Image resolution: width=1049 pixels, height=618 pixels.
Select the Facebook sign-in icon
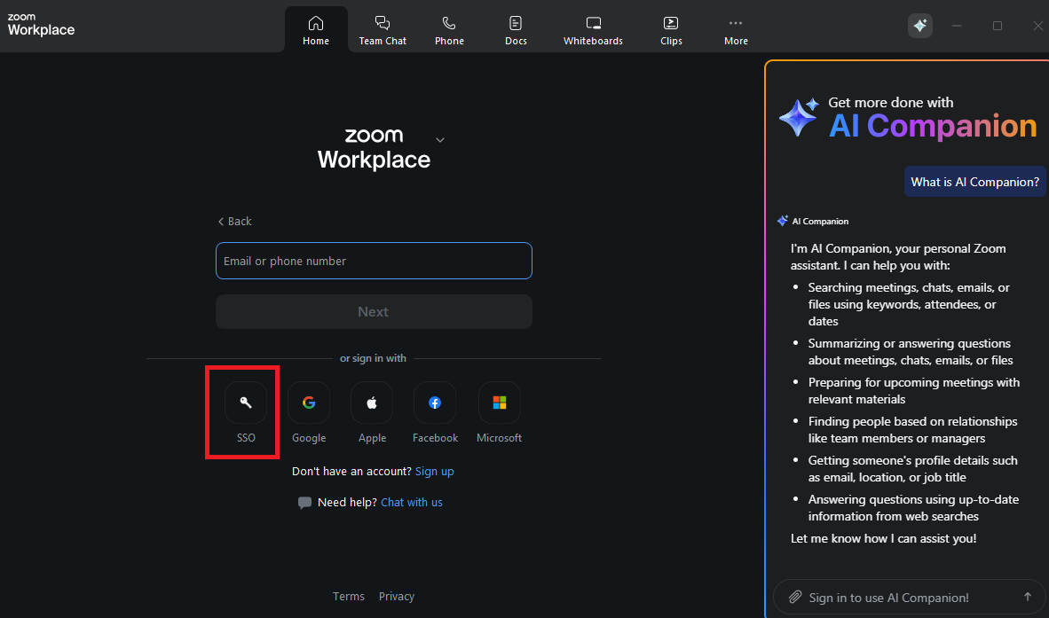(x=435, y=403)
